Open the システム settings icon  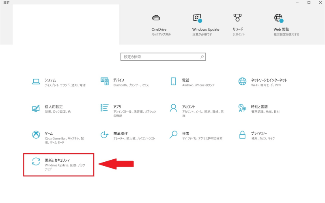pyautogui.click(x=36, y=82)
